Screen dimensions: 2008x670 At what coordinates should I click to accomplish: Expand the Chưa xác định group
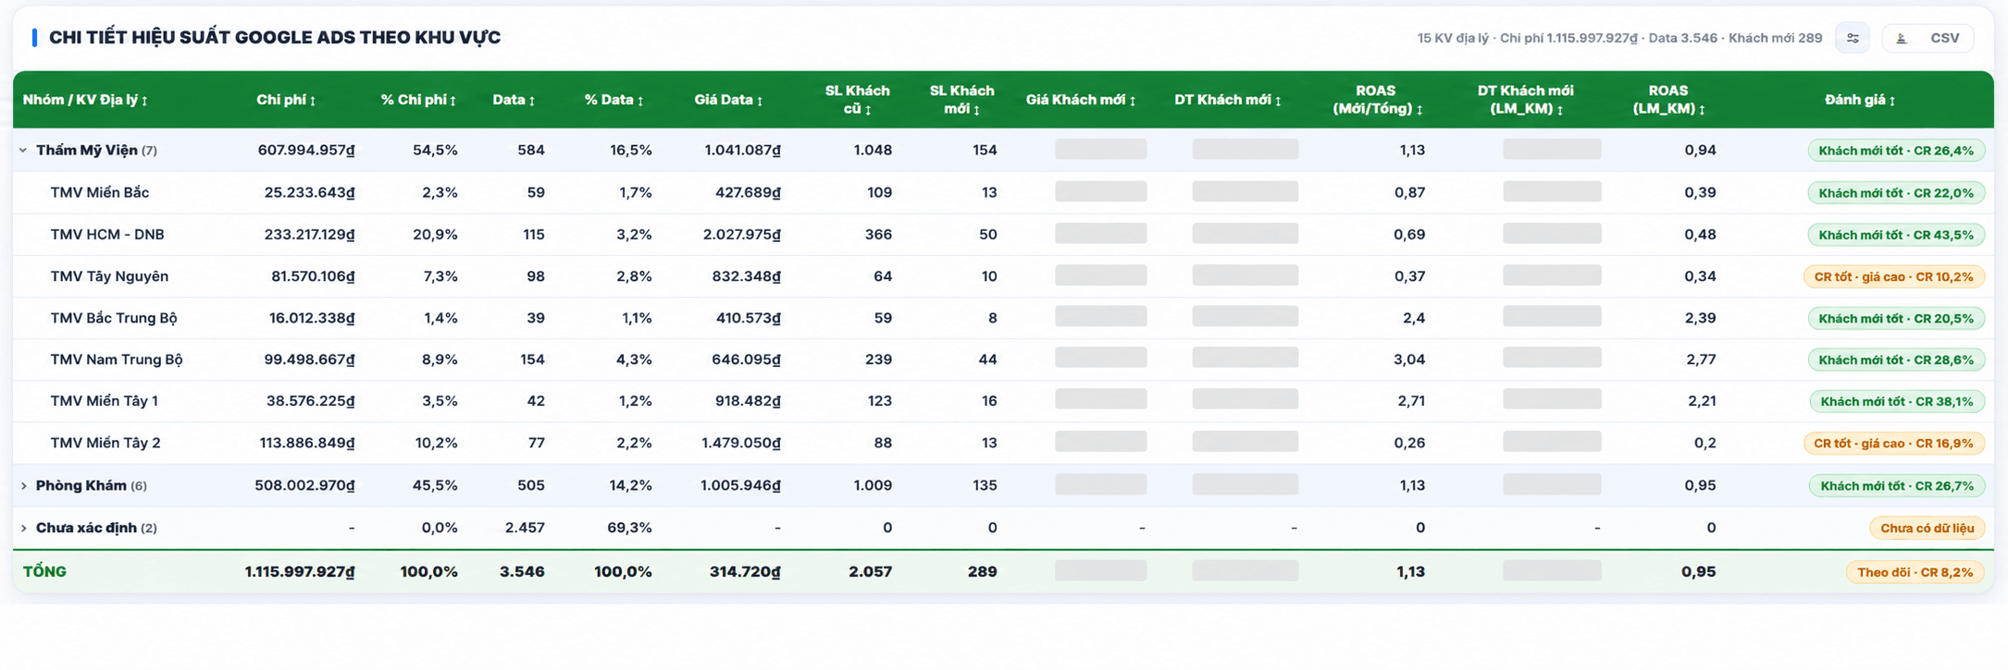(x=23, y=529)
